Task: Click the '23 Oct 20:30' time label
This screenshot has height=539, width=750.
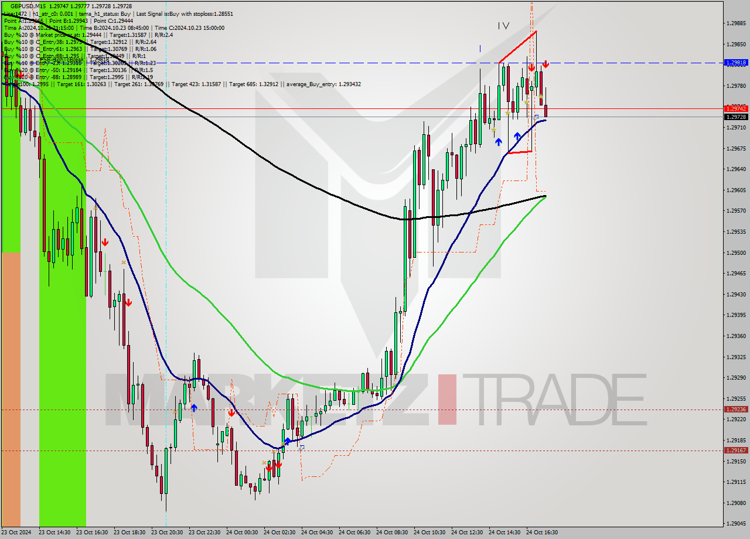Action: pyautogui.click(x=167, y=533)
